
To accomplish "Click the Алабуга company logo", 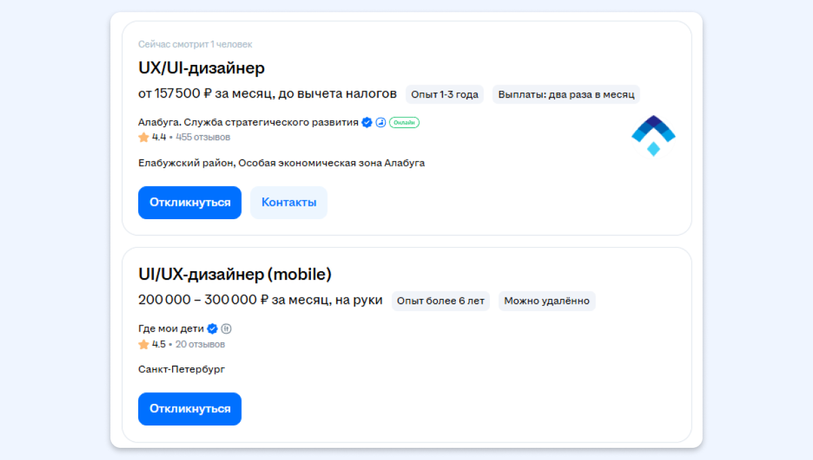I will pyautogui.click(x=653, y=135).
